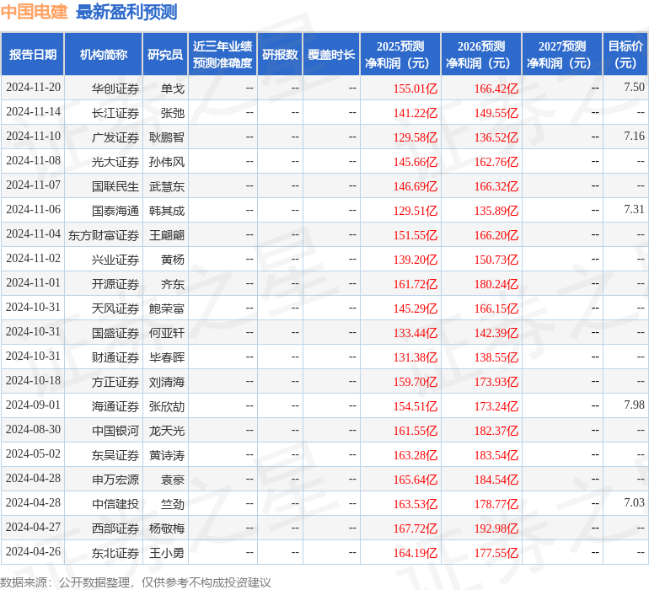
Task: Select the 研究员 column header
Action: pyautogui.click(x=165, y=54)
